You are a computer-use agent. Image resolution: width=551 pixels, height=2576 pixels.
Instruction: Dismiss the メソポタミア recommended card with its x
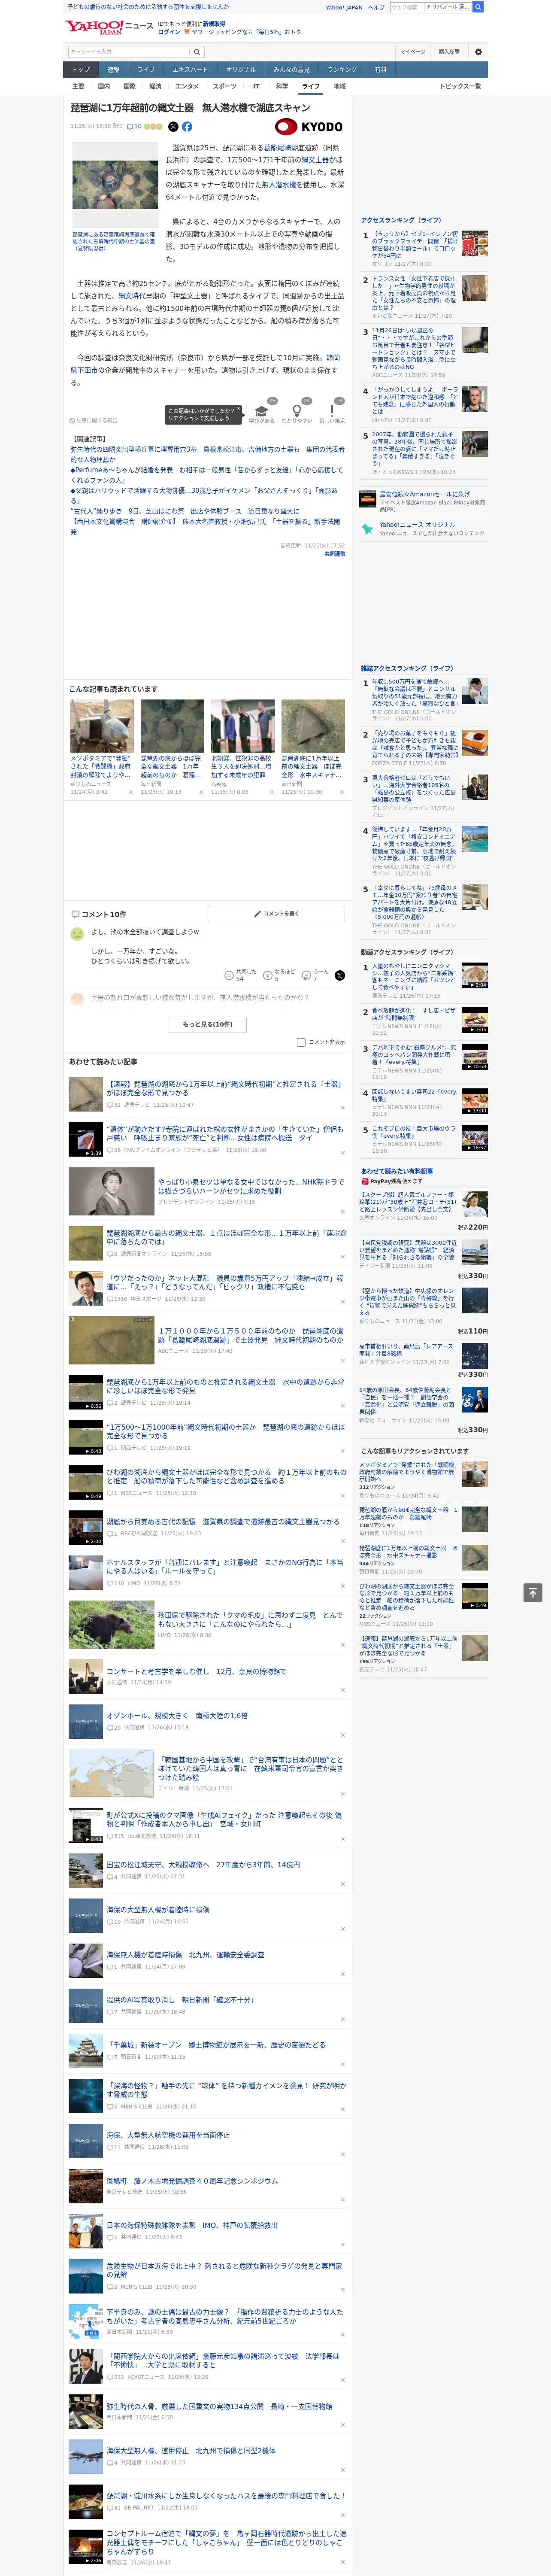coord(130,792)
